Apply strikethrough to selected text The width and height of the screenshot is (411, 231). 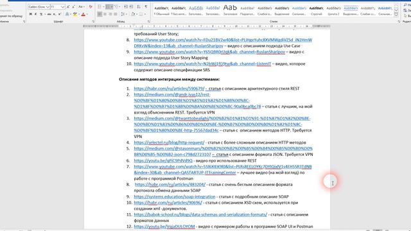coord(49,14)
